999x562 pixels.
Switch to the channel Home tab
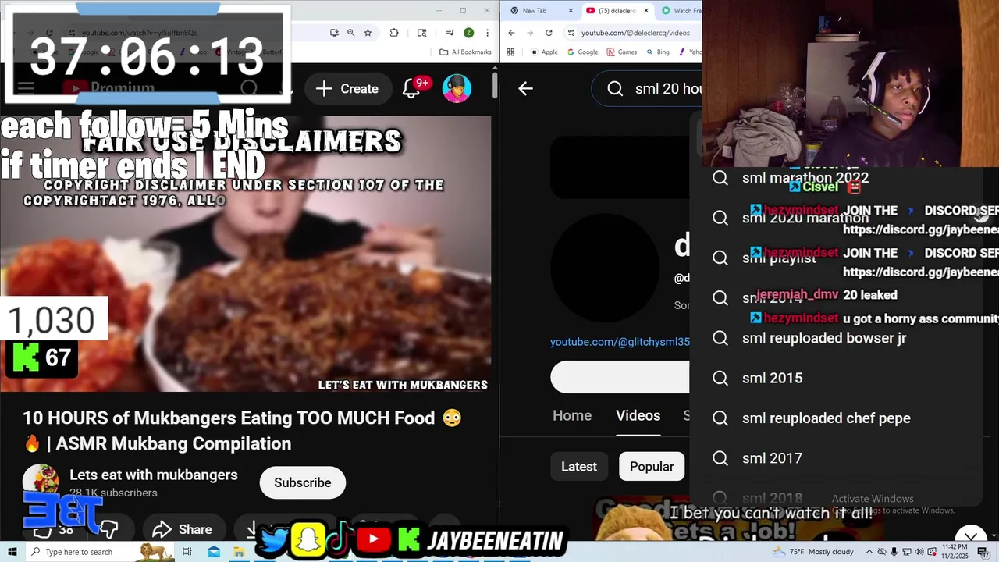pos(572,416)
